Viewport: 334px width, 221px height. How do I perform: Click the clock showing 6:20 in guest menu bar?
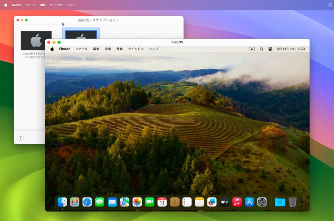(x=301, y=49)
